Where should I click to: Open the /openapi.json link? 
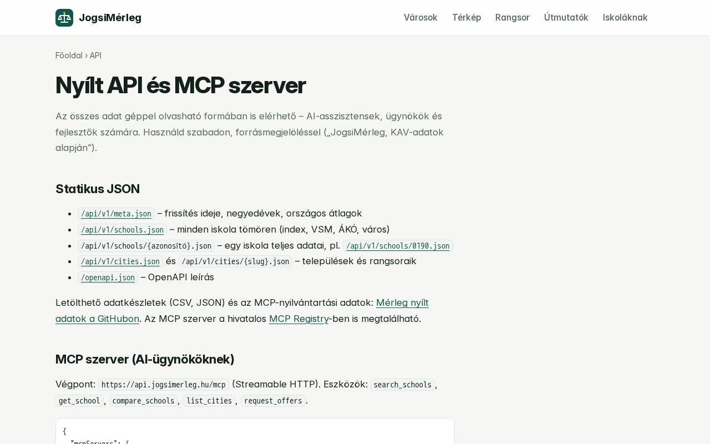108,277
